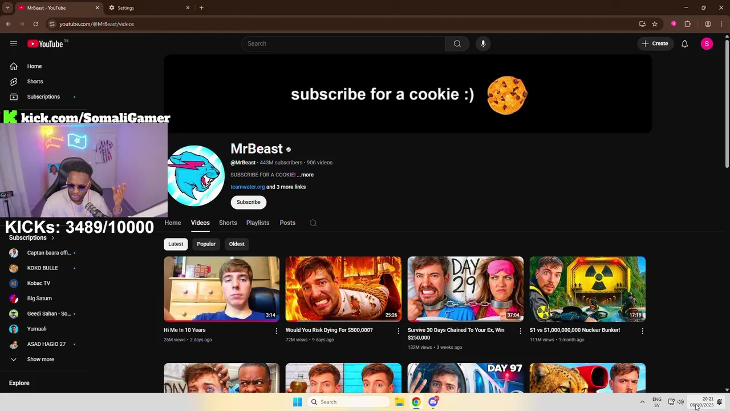
Task: Search within MrBeast channel magnifier icon
Action: pos(313,223)
